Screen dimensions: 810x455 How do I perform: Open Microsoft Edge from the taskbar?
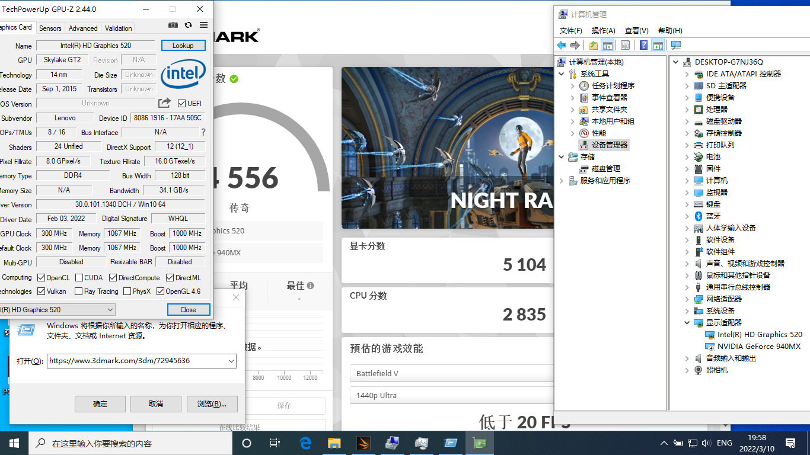point(306,443)
